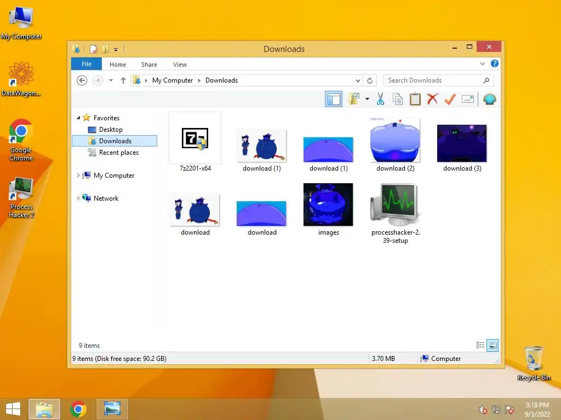
Task: Expand the ribbon with the chevron
Action: 482,63
